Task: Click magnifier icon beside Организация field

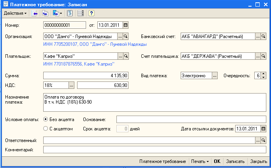Action: point(126,36)
